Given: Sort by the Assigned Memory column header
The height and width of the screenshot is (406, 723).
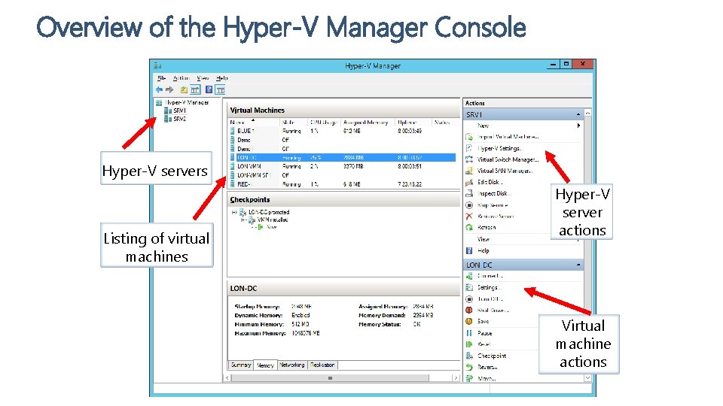Looking at the screenshot, I should point(368,123).
